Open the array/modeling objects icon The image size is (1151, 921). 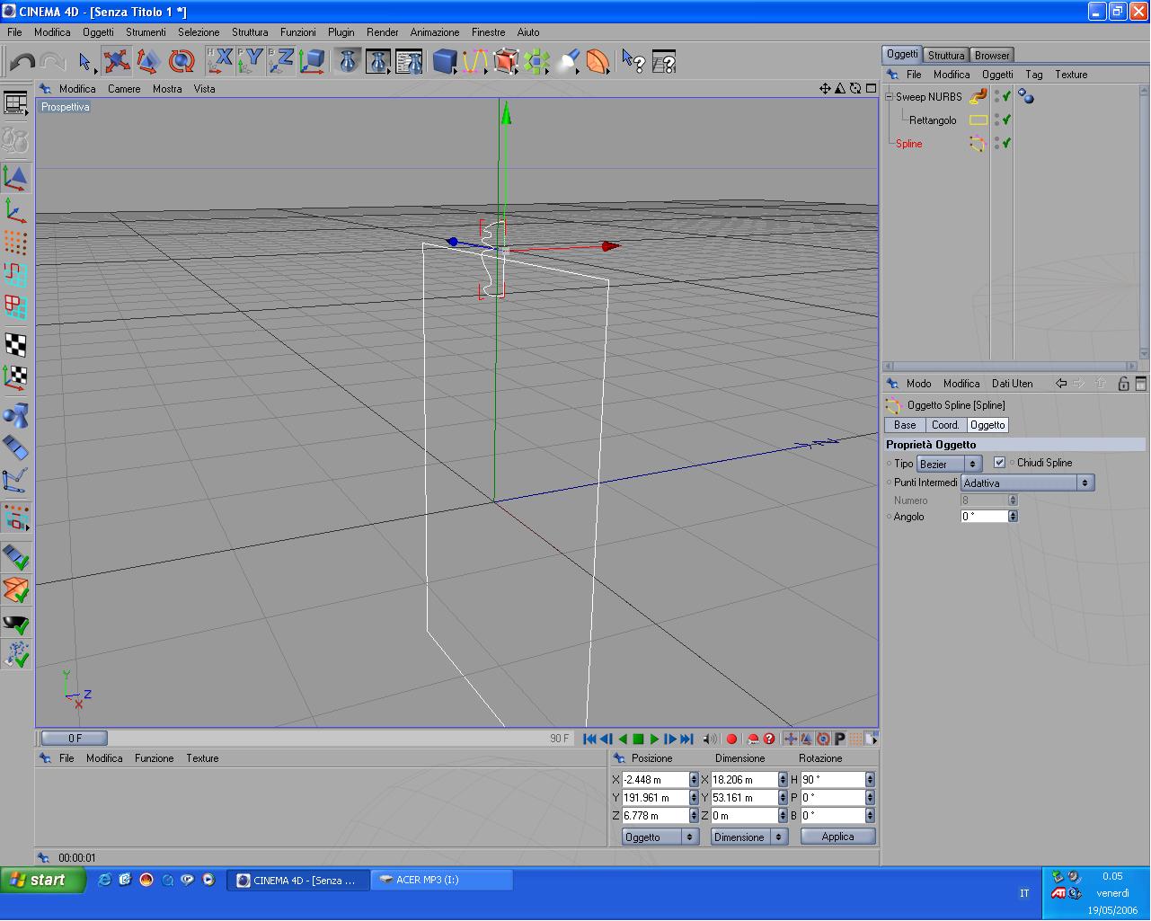536,61
